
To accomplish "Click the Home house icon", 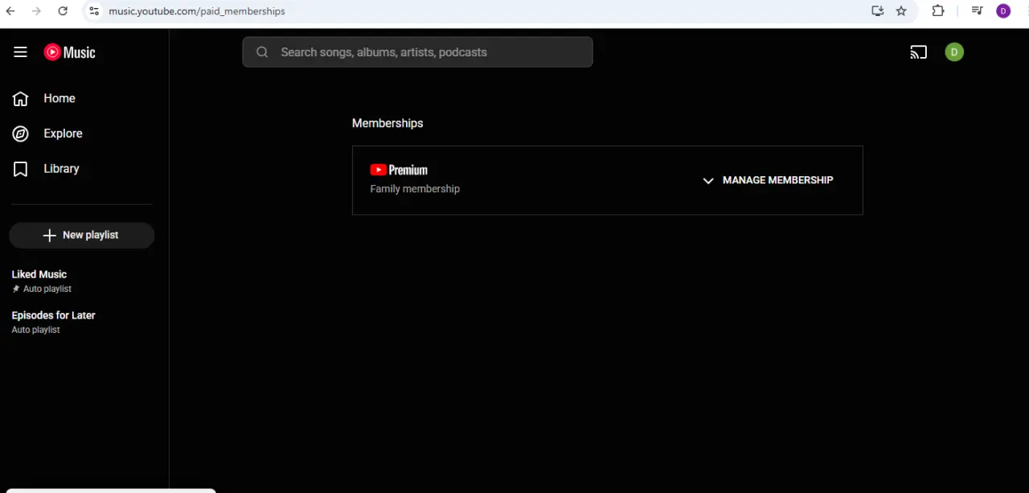I will [20, 98].
